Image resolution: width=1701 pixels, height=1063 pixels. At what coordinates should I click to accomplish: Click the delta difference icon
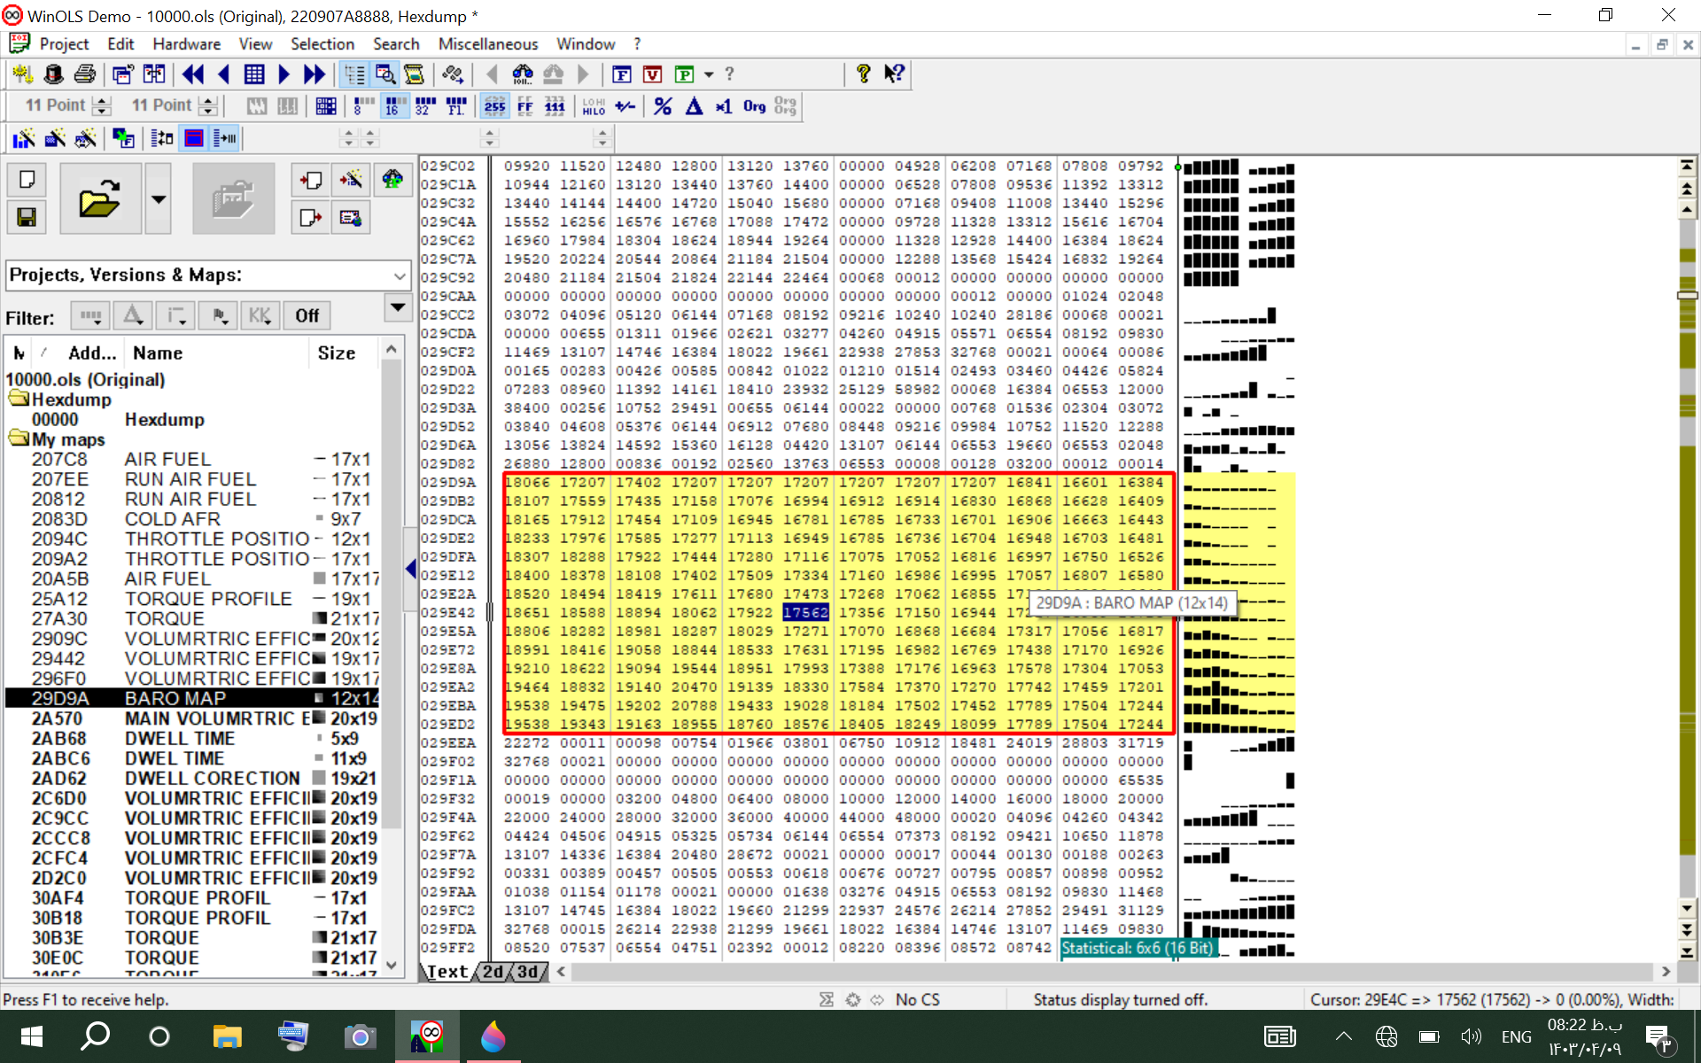[694, 106]
